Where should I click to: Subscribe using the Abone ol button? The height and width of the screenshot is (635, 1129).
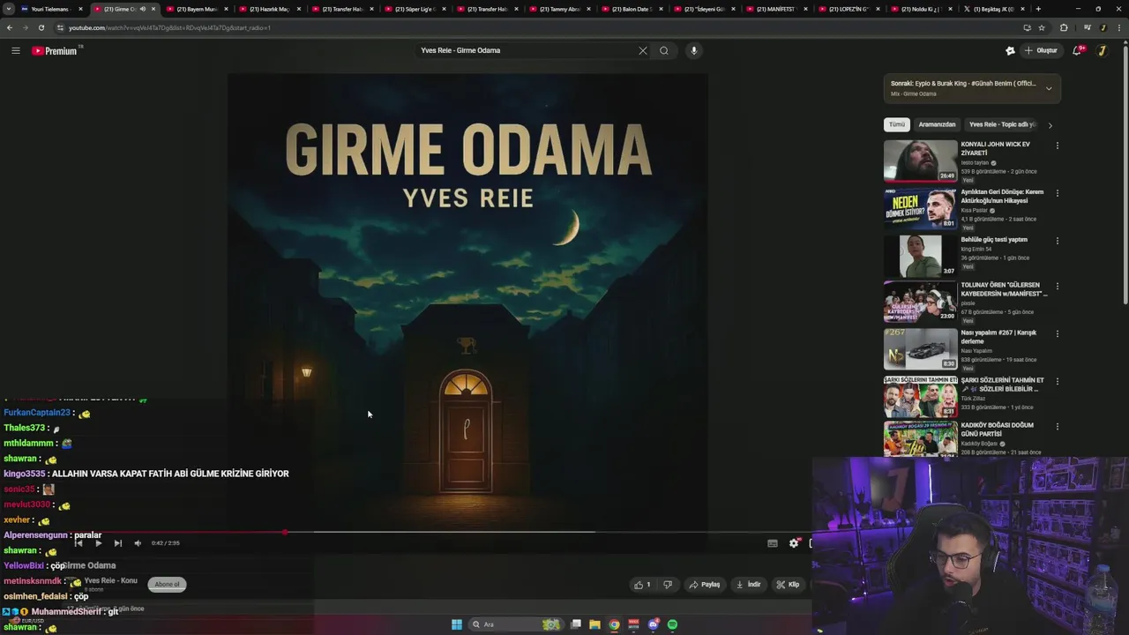(x=167, y=584)
